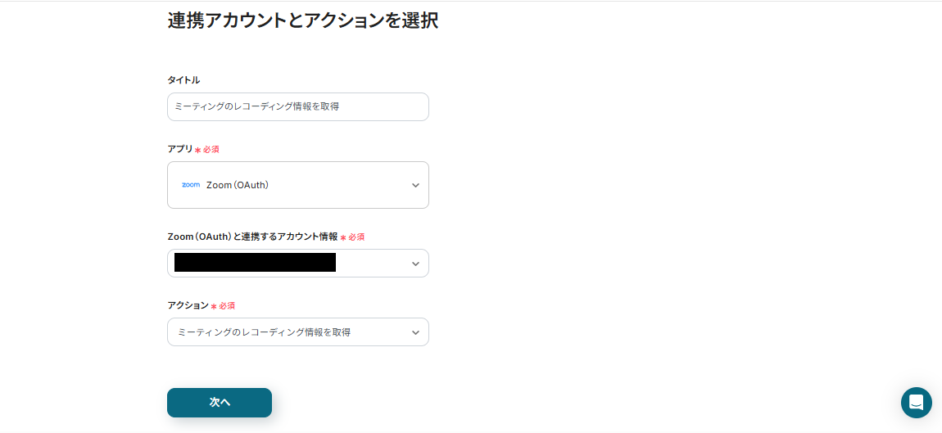Click 必須 text next to アプリ

coord(211,150)
